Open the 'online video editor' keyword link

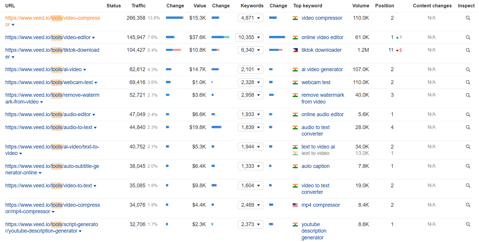pos(322,37)
